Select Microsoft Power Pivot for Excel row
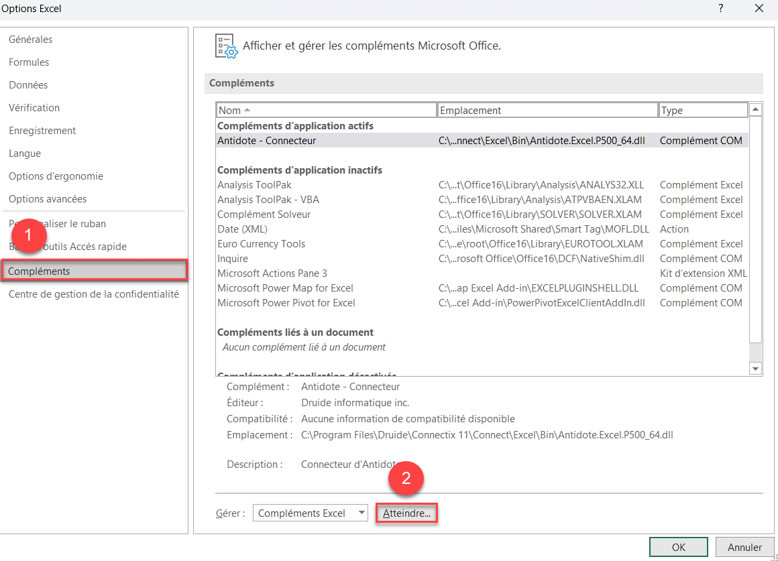The width and height of the screenshot is (778, 561). click(482, 302)
